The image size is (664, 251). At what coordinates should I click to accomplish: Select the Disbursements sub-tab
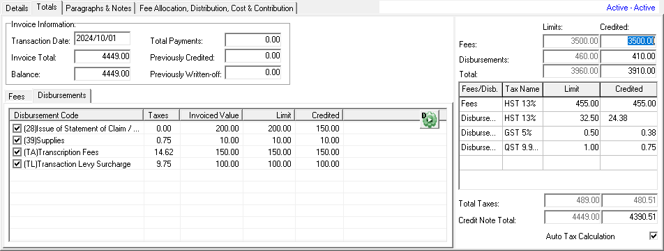[x=62, y=95]
